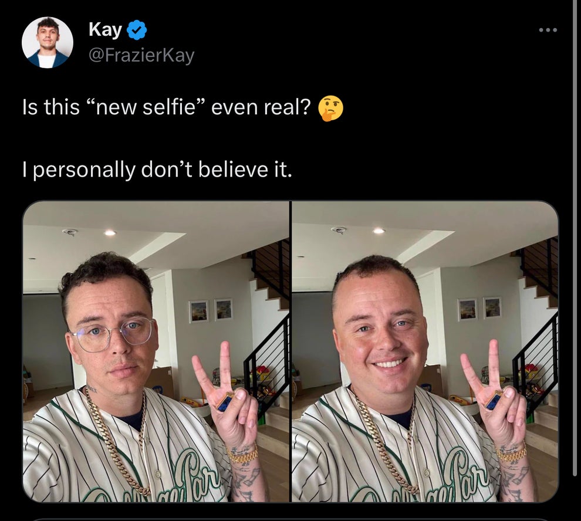The height and width of the screenshot is (521, 581).
Task: Click the blue verified badge beside "Kay"
Action: click(136, 29)
